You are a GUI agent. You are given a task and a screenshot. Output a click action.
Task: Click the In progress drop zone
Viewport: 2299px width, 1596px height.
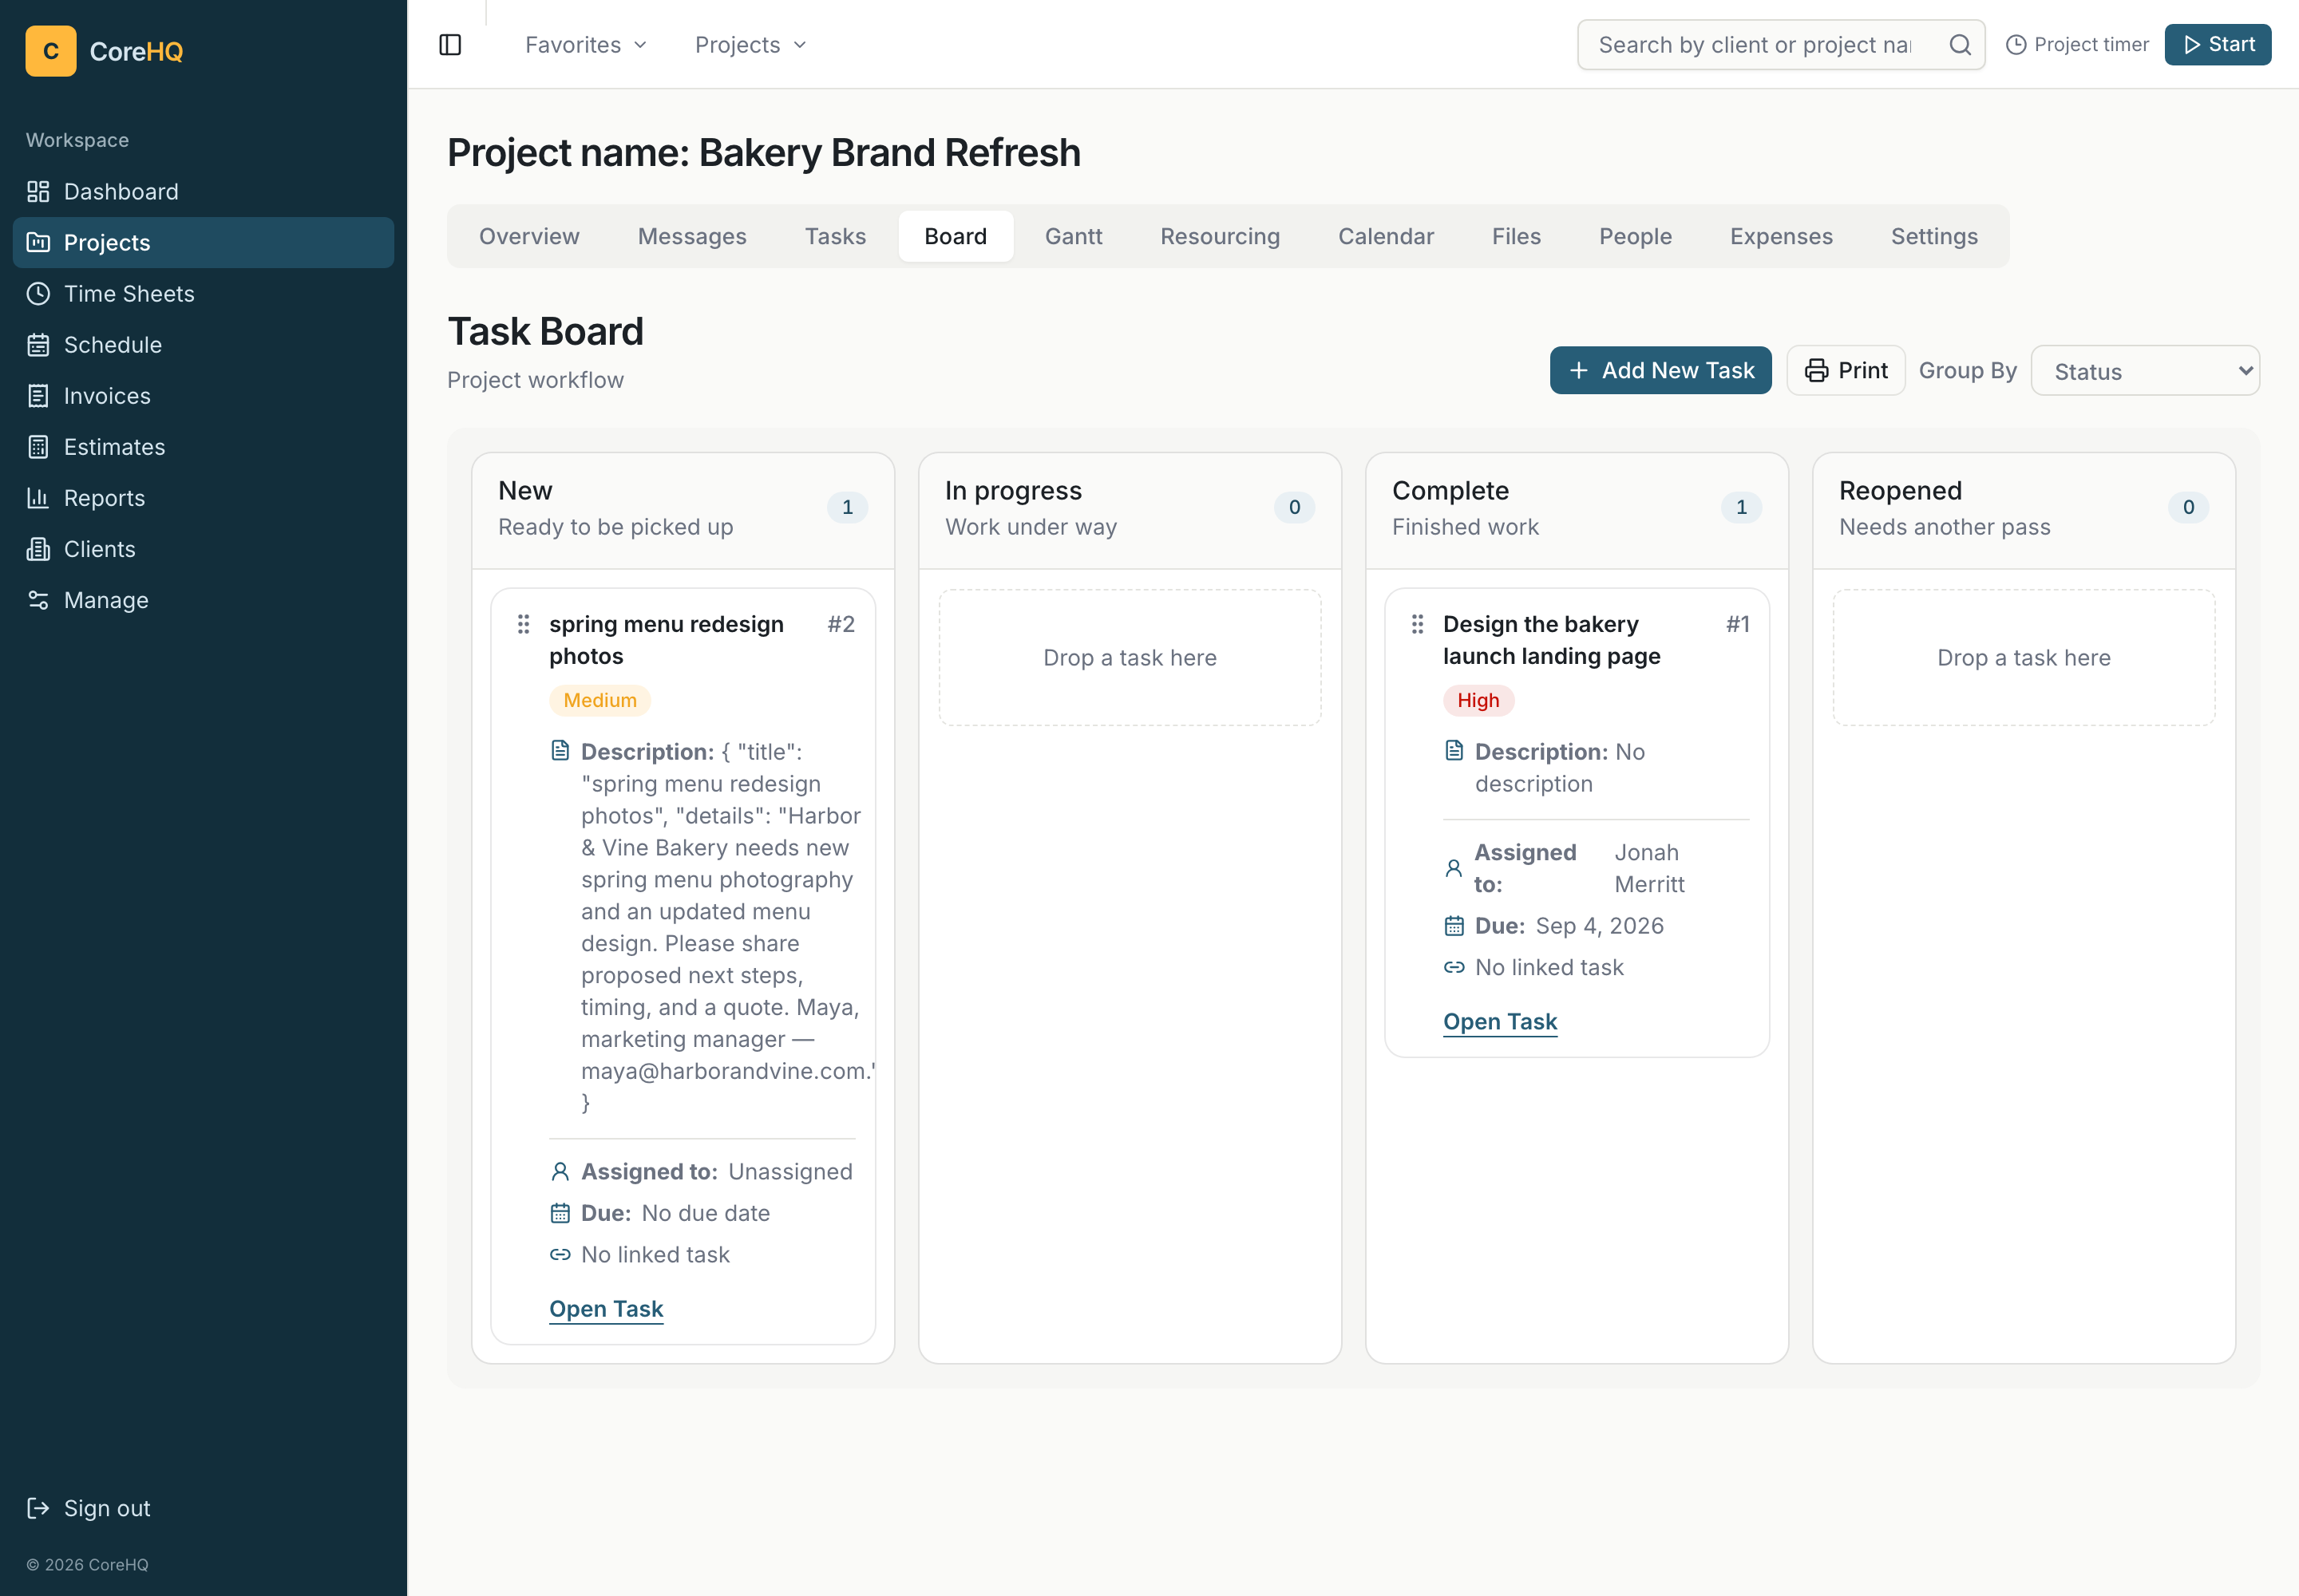click(1130, 657)
